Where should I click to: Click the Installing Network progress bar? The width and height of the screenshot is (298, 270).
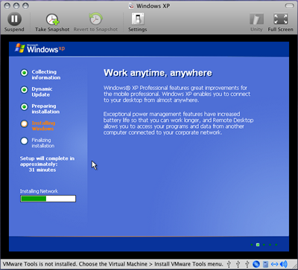pyautogui.click(x=48, y=199)
